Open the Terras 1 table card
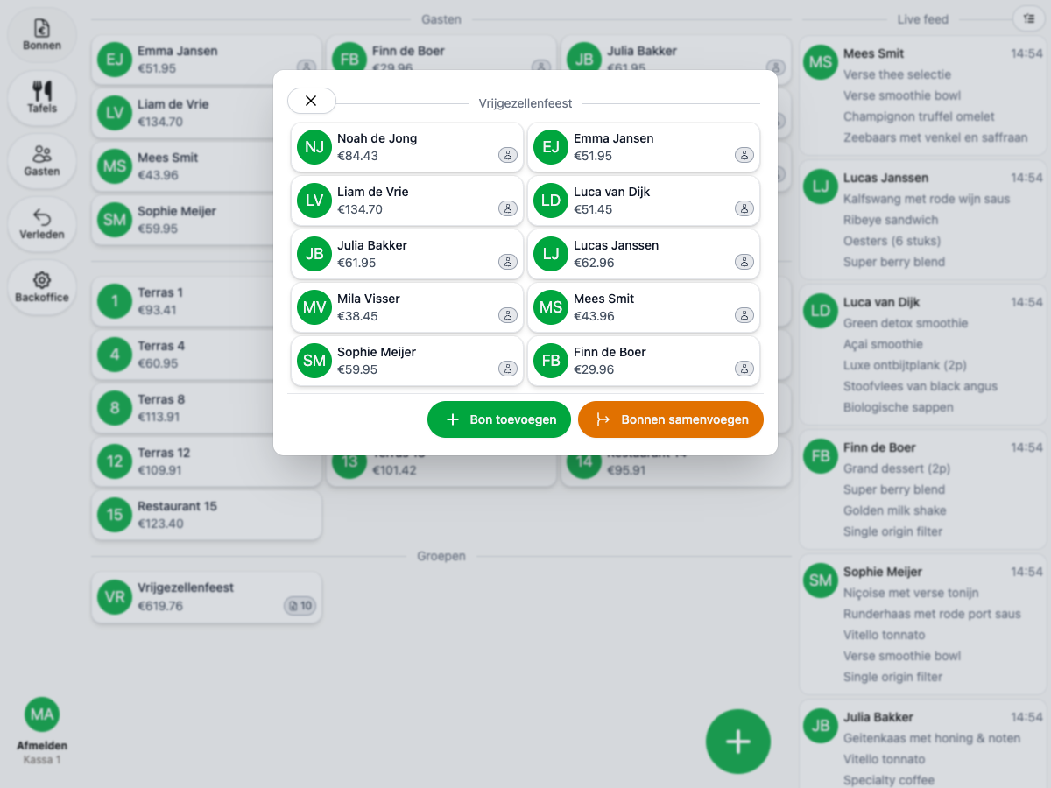This screenshot has height=788, width=1051. (207, 301)
